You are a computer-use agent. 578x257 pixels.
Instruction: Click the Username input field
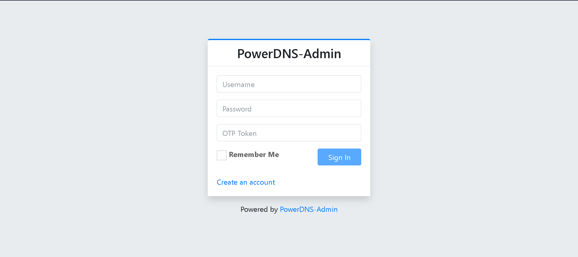click(289, 84)
